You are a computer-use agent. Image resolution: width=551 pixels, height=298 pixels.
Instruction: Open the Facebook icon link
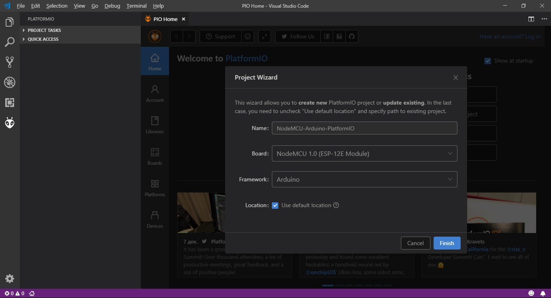point(327,36)
